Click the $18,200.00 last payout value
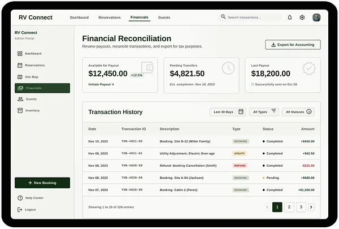This screenshot has height=229, width=339. coord(271,74)
